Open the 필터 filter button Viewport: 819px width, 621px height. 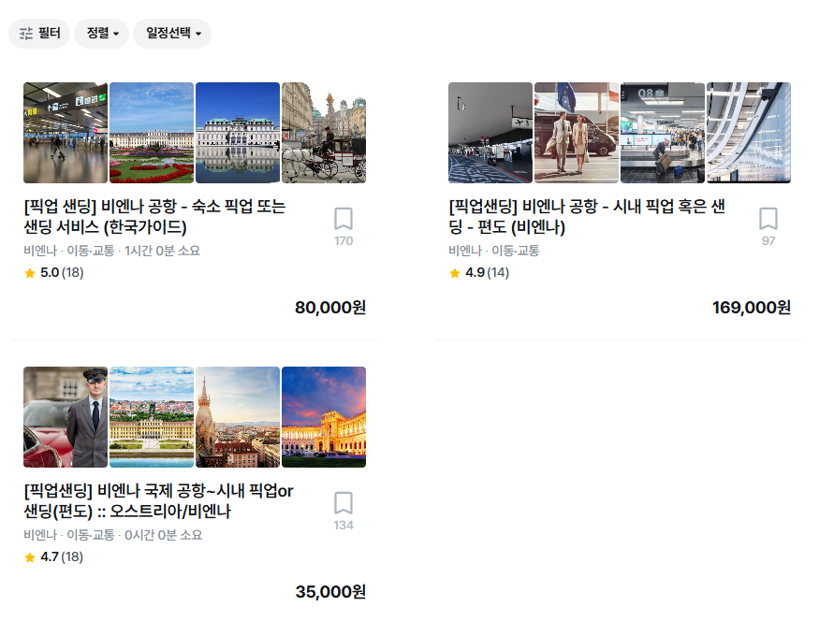(39, 34)
